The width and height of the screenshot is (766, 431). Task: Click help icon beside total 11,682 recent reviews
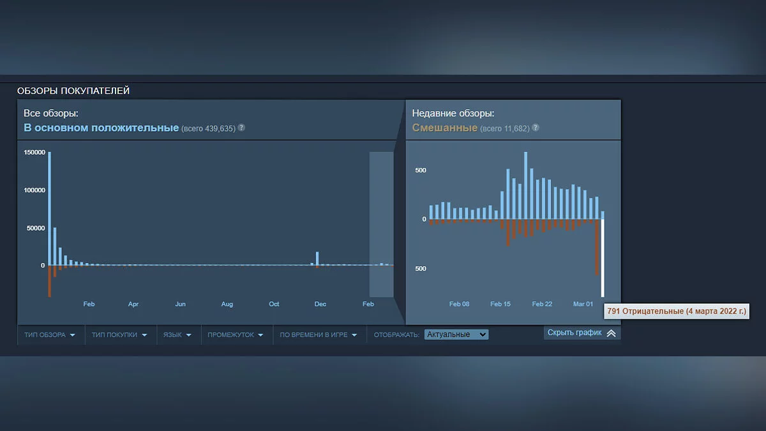click(x=536, y=128)
